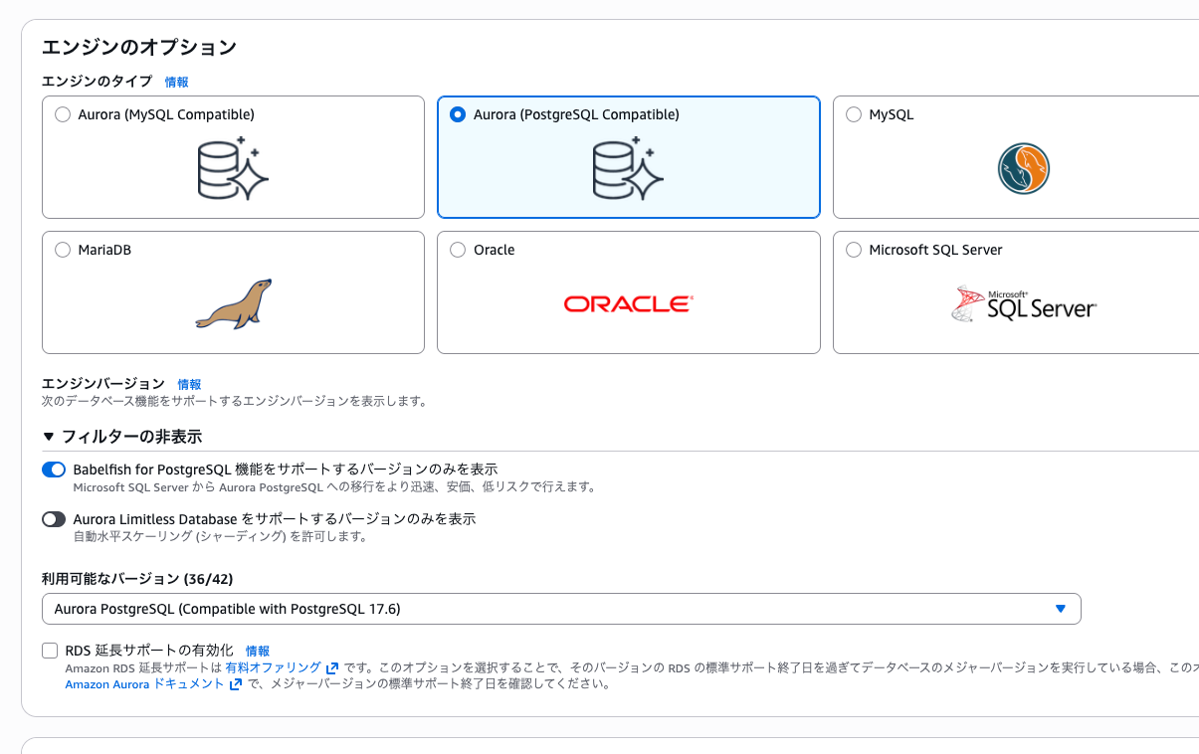This screenshot has width=1199, height=754.
Task: Open the 情報 link beside エンジンのタイプ
Action: (176, 82)
